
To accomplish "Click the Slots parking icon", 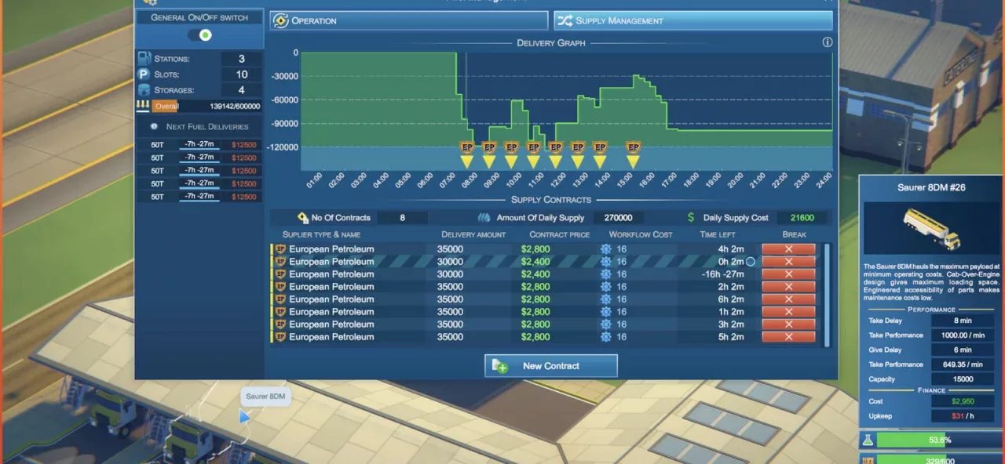I will point(144,74).
